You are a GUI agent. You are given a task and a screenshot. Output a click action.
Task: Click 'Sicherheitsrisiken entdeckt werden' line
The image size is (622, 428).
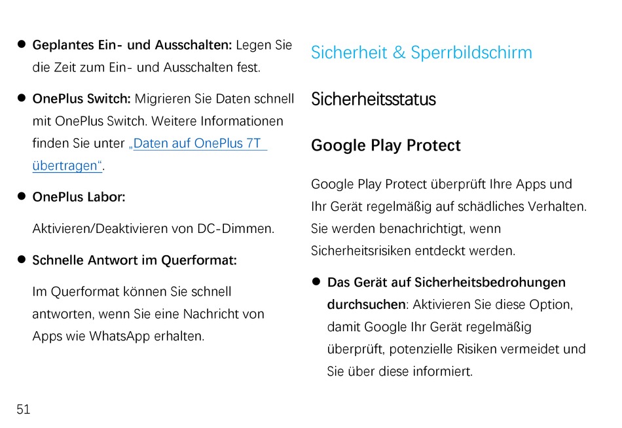click(x=413, y=251)
